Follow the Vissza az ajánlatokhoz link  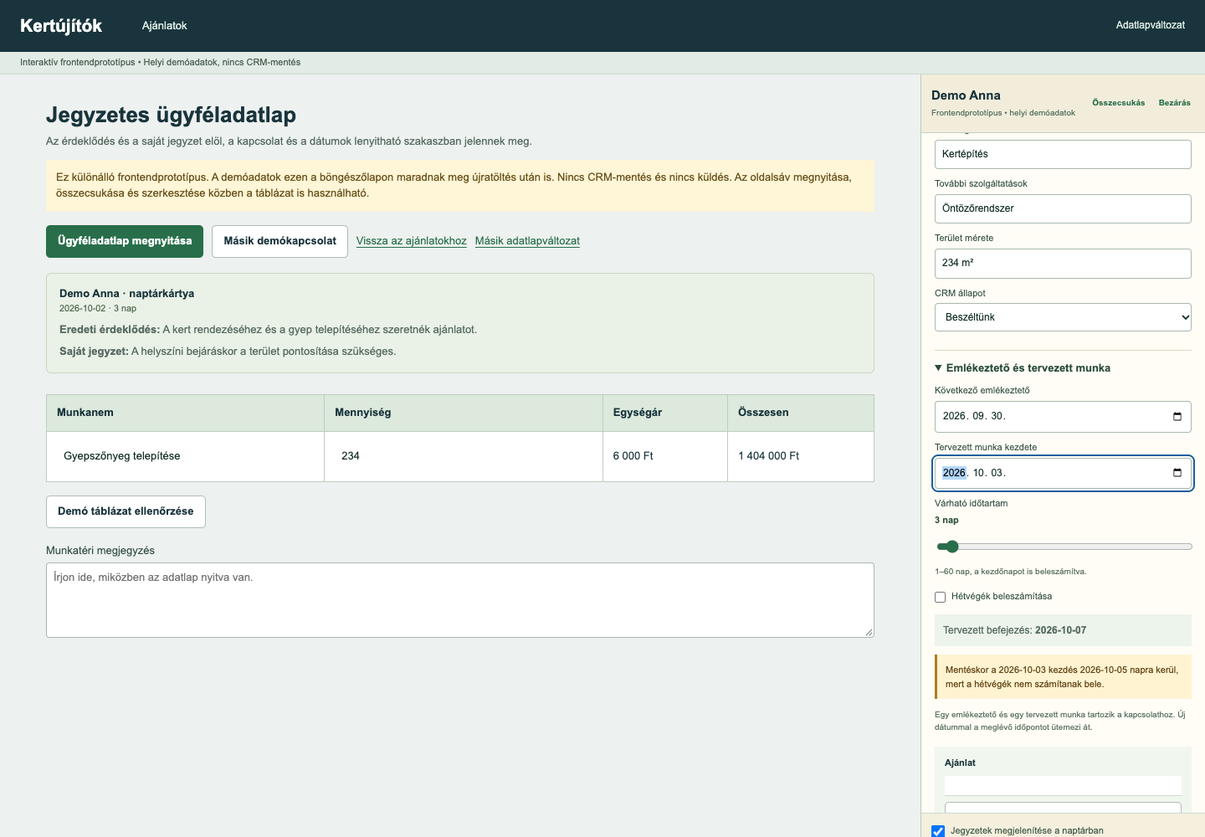[411, 241]
